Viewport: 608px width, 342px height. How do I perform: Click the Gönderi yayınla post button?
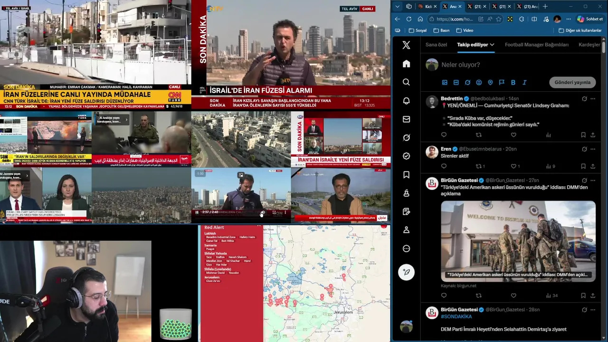(572, 82)
